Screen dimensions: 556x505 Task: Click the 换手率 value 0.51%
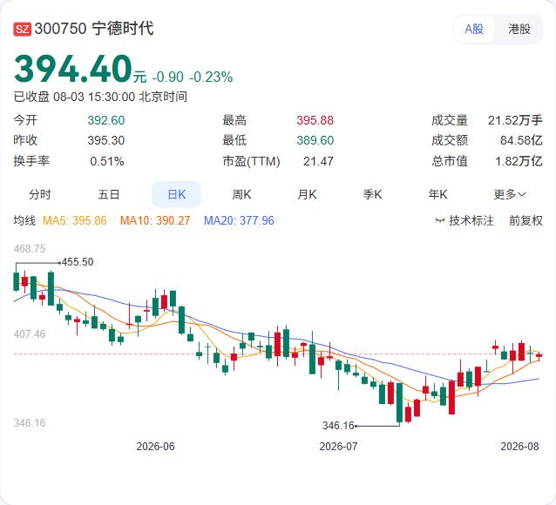coord(106,161)
